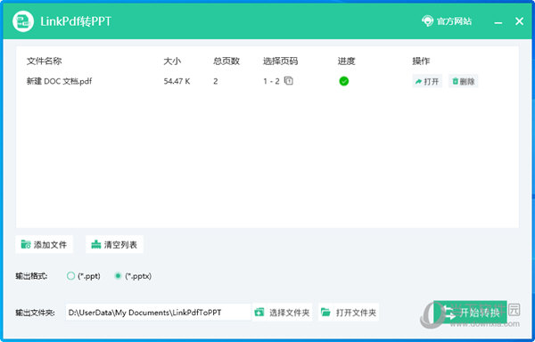The height and width of the screenshot is (342, 535).
Task: Open output folder via 打开文件夹
Action: (x=349, y=312)
